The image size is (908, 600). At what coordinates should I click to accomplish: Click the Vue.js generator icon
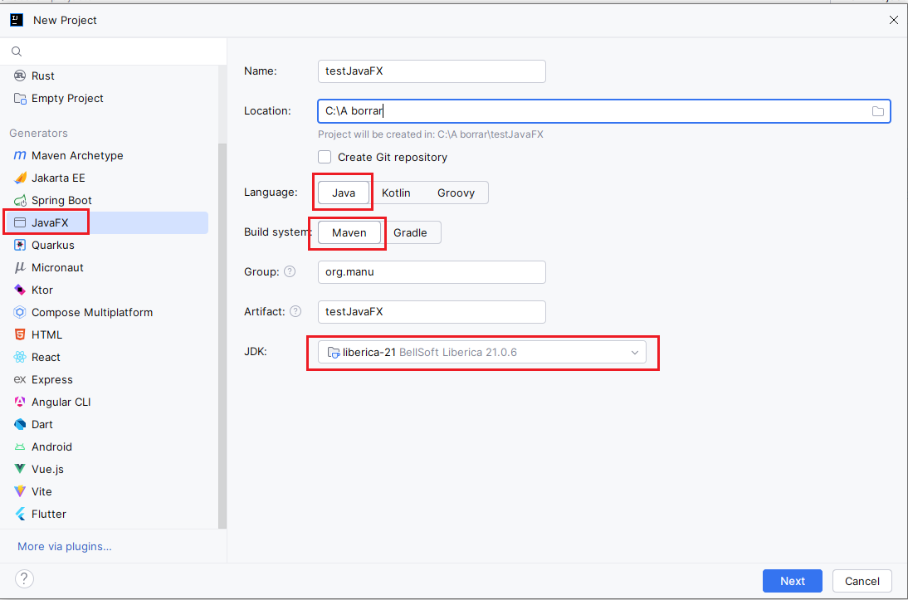coord(20,469)
